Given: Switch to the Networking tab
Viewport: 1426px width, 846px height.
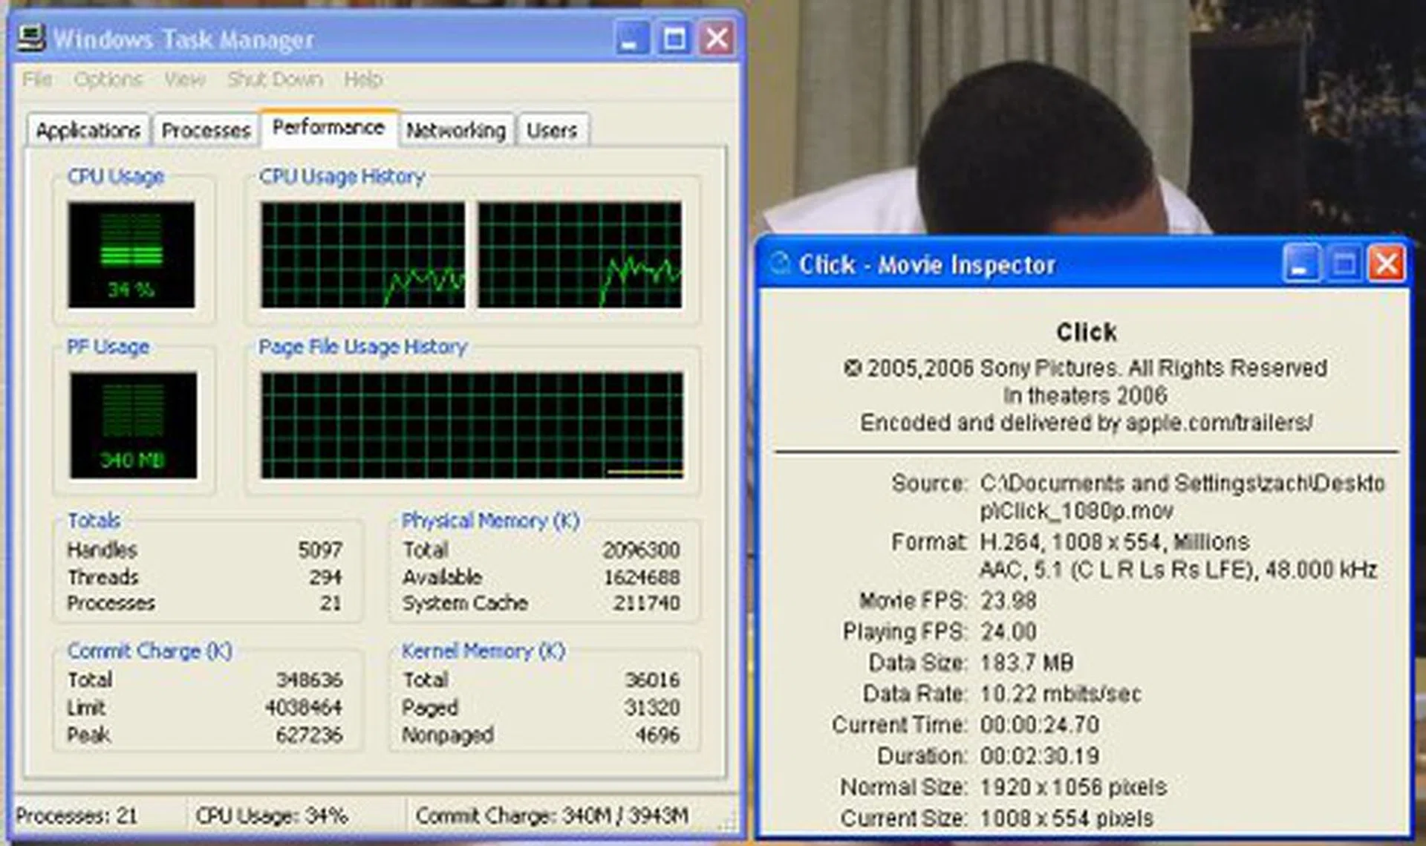Looking at the screenshot, I should click(456, 129).
